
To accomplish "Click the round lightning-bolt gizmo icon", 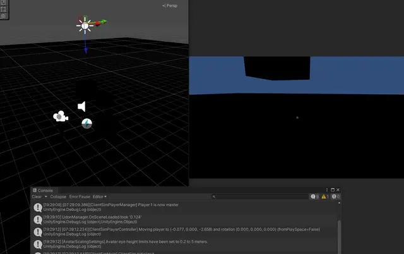I will 86,123.
